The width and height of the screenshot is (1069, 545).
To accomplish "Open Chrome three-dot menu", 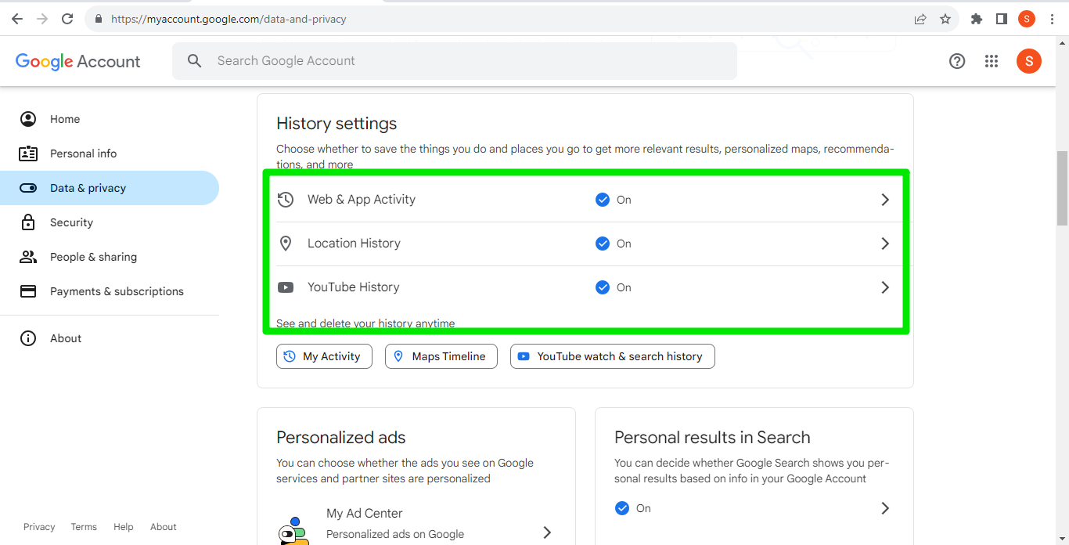I will click(1052, 19).
